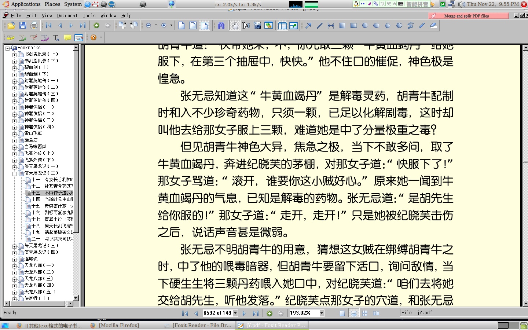Image resolution: width=528 pixels, height=330 pixels.
Task: Save the document with floppy icon
Action: 23,25
